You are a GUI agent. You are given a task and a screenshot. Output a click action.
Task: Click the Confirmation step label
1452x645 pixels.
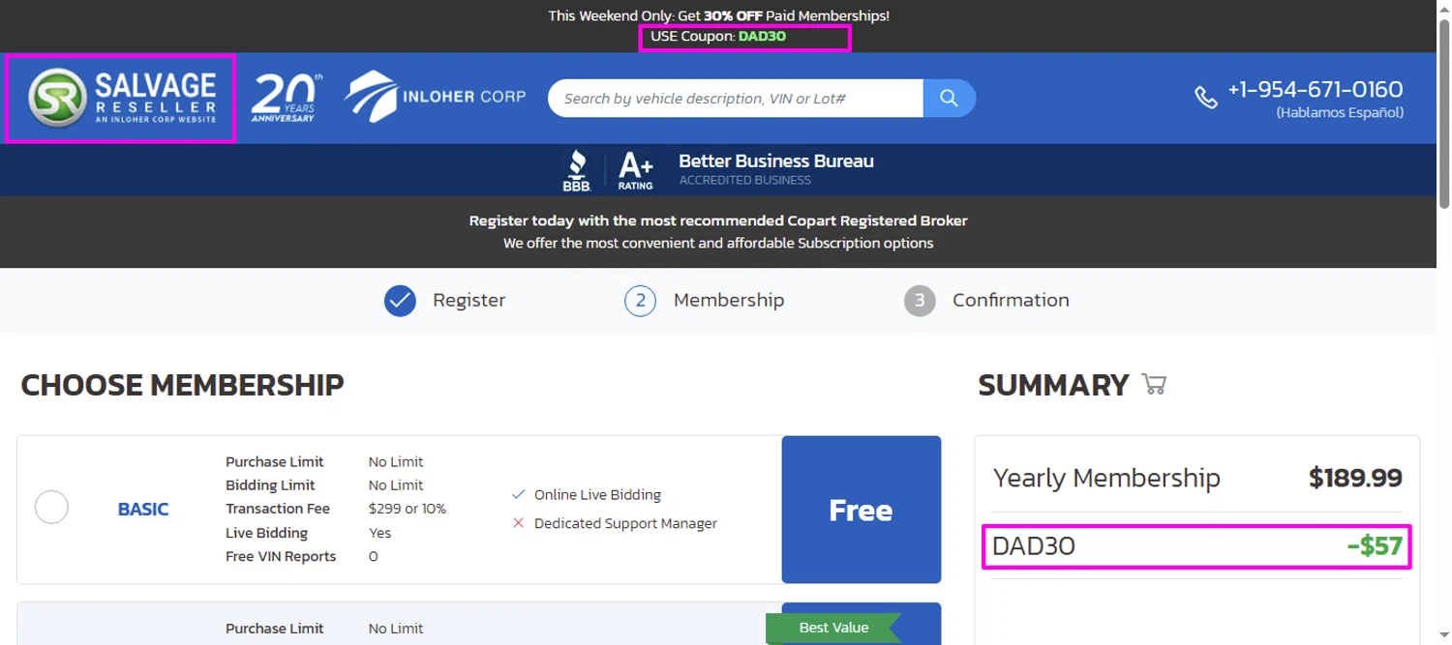click(1011, 301)
